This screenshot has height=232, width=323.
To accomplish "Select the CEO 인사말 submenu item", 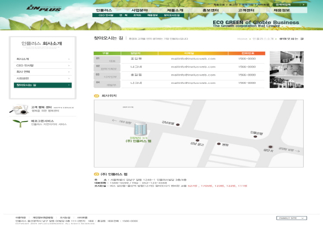I will click(x=106, y=15).
